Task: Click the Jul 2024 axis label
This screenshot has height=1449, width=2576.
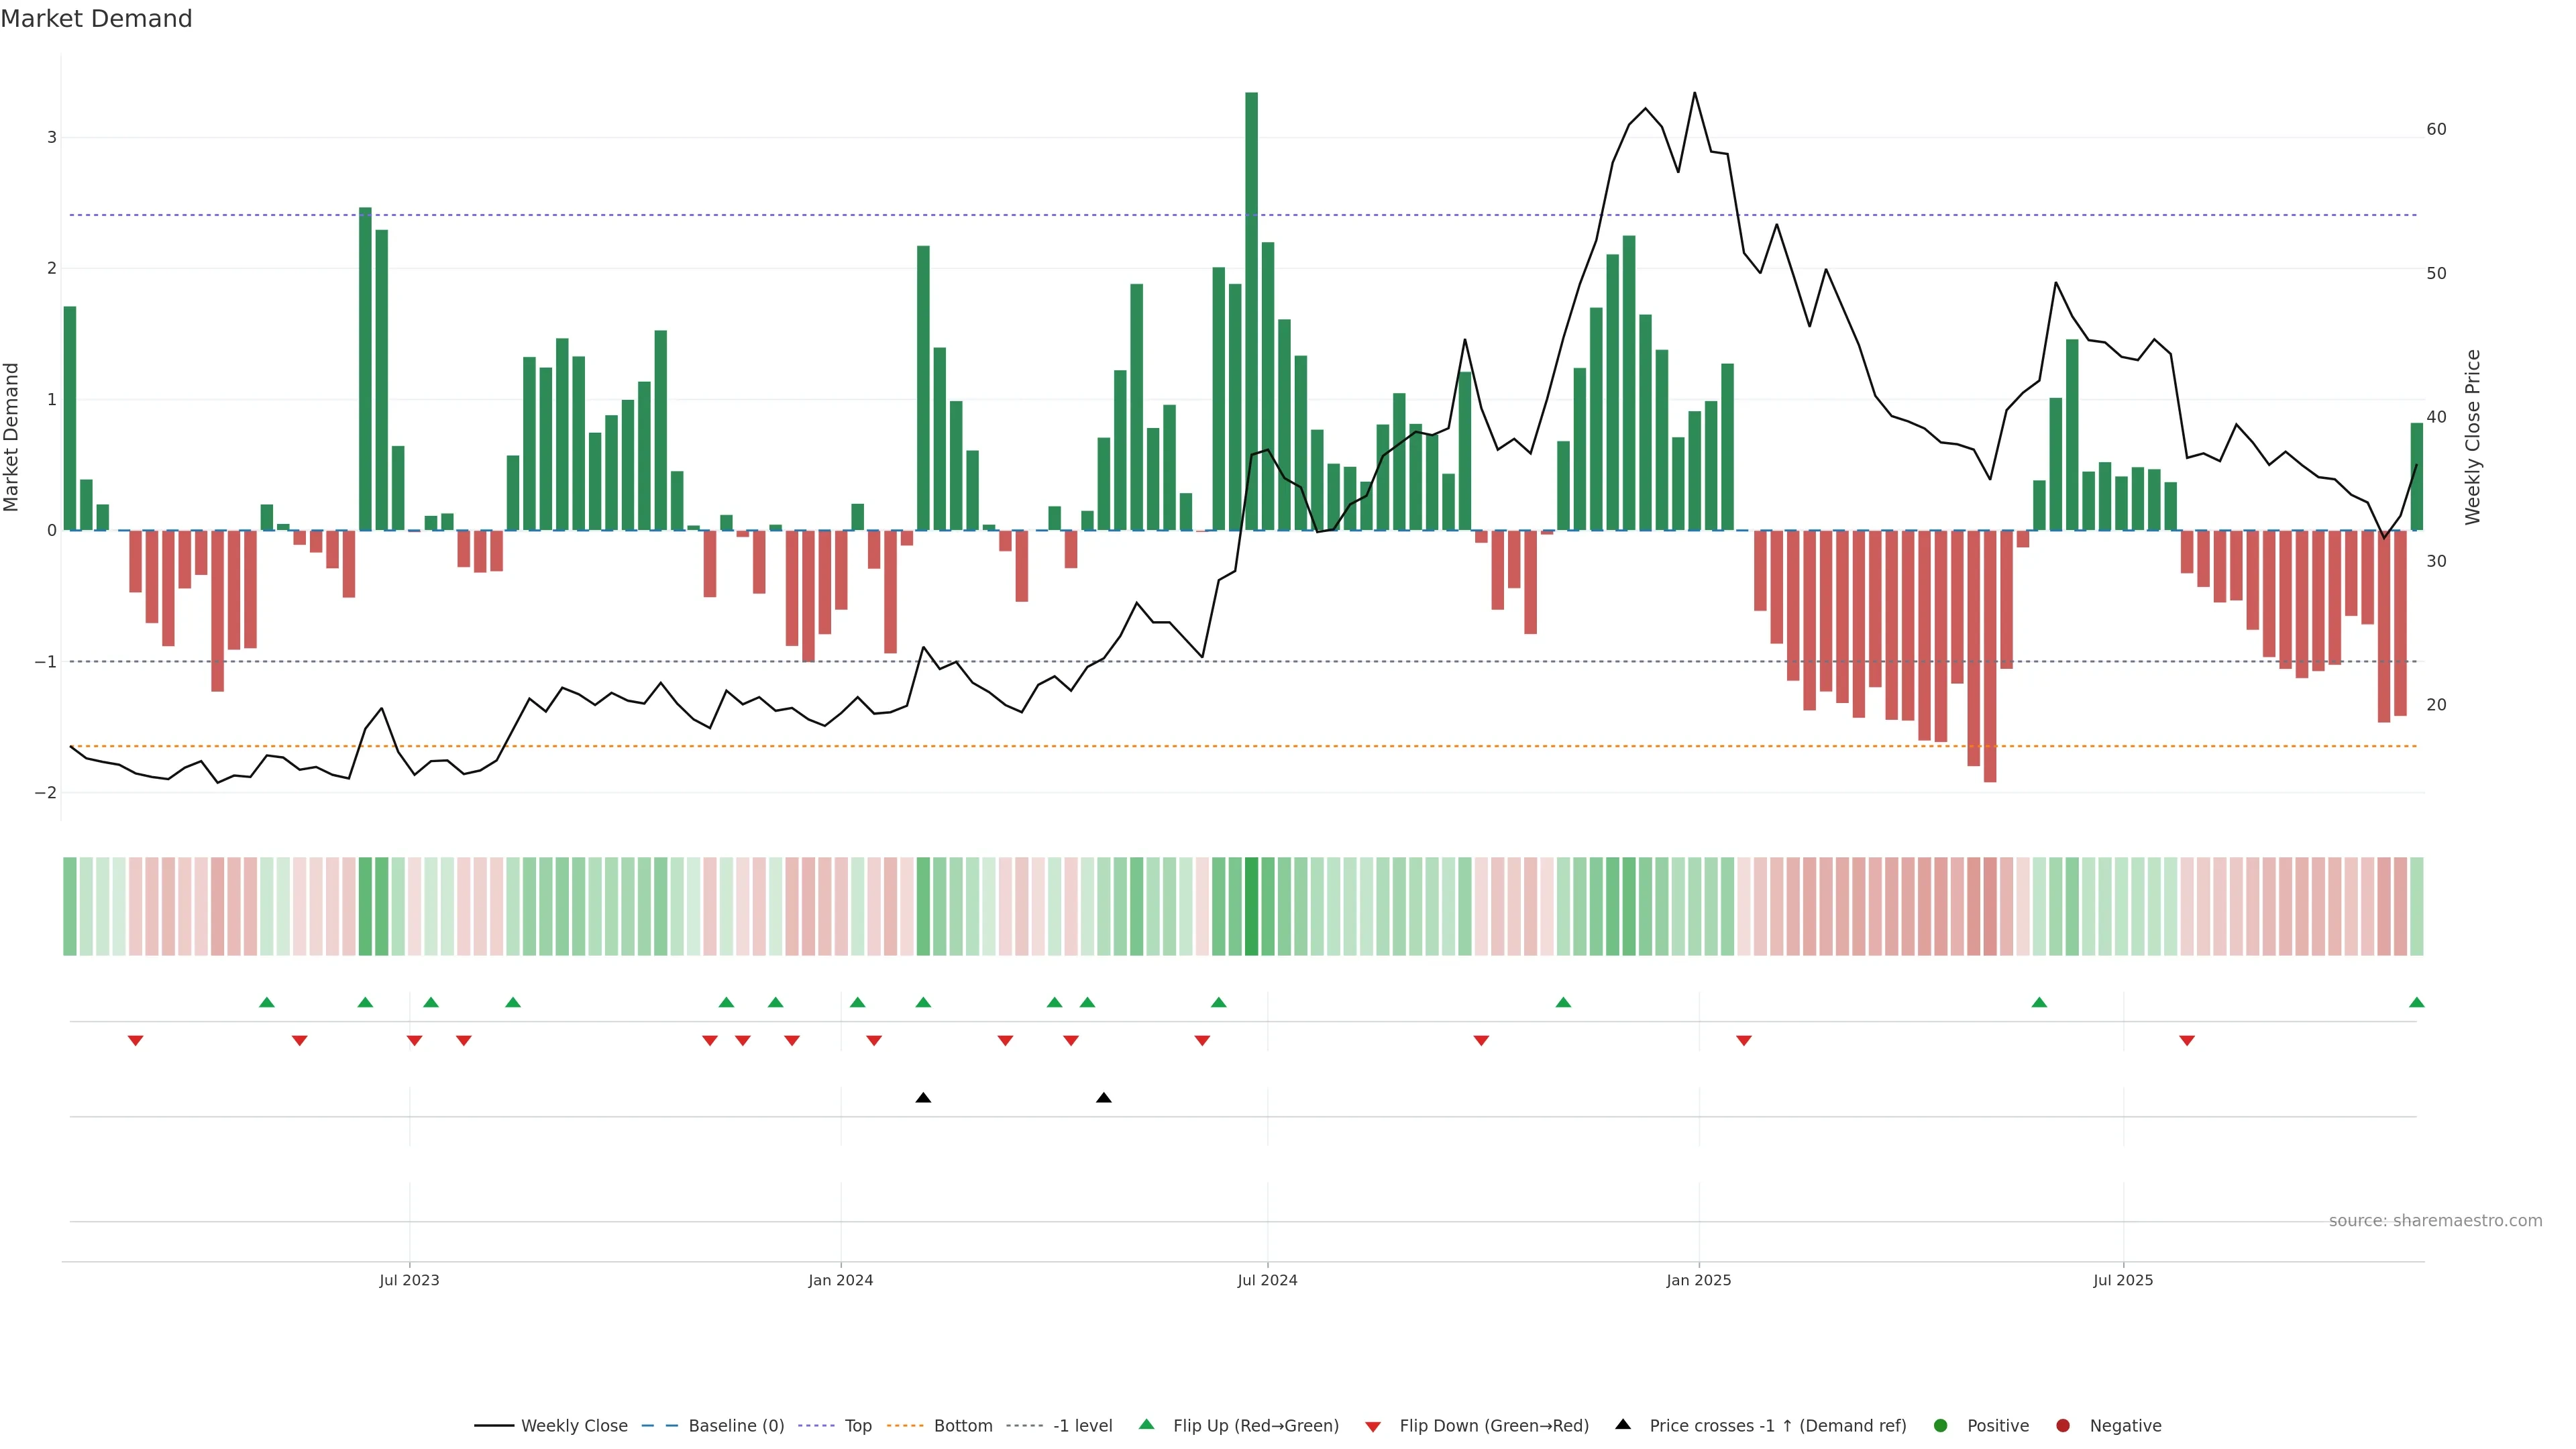Action: pyautogui.click(x=1267, y=1280)
